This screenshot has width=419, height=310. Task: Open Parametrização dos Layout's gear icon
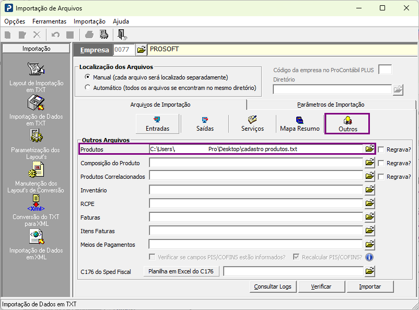pyautogui.click(x=36, y=135)
